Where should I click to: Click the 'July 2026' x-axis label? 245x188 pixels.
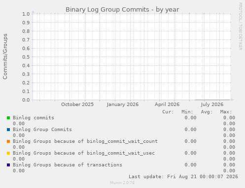click(212, 105)
